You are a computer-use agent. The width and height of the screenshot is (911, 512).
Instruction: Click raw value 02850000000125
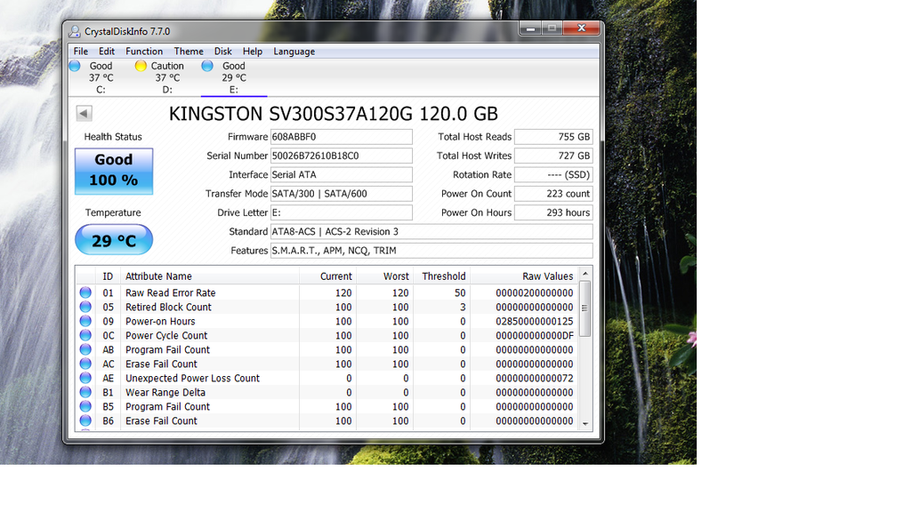[535, 321]
